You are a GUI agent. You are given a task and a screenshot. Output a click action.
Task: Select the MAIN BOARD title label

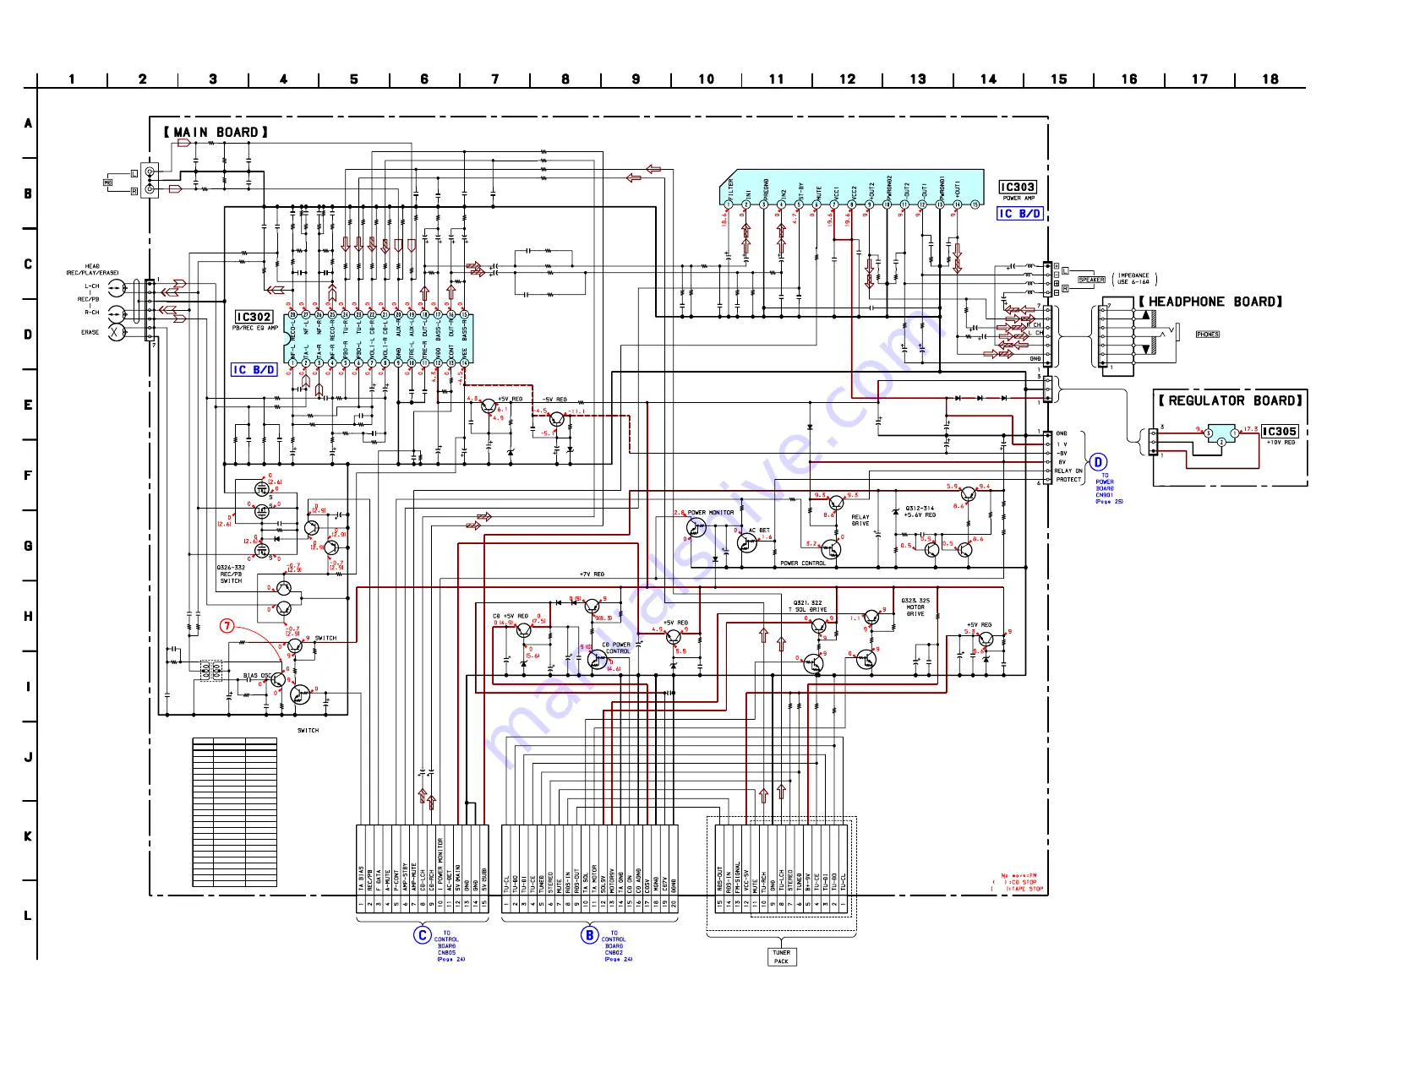[x=216, y=133]
